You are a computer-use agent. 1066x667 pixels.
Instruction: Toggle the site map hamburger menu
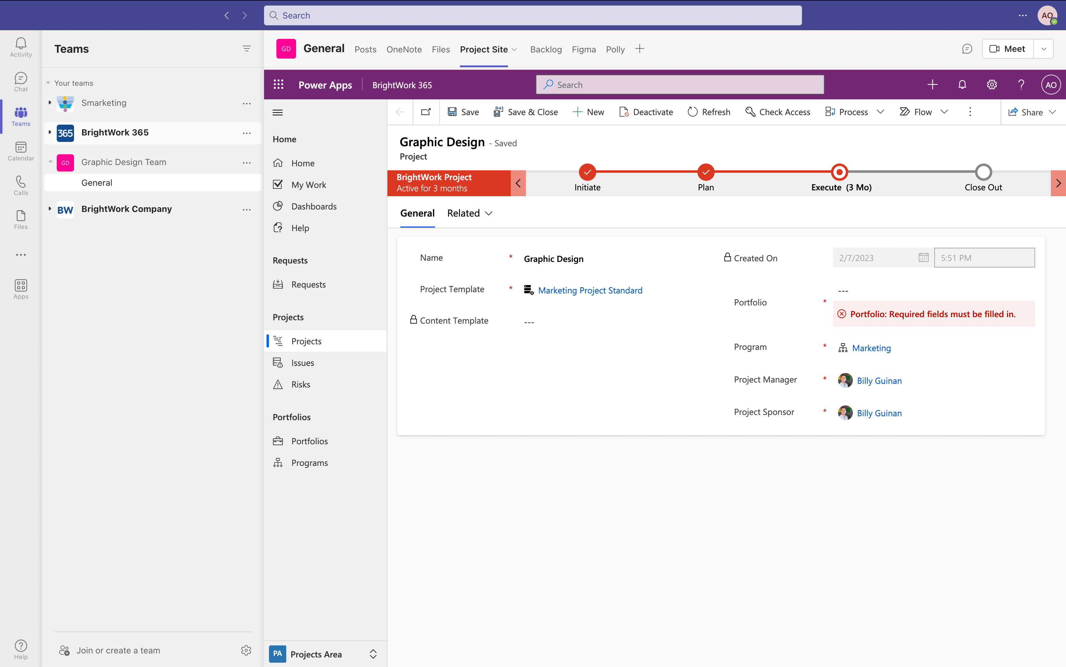(x=278, y=112)
